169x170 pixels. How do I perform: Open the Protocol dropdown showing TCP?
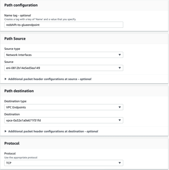pyautogui.click(x=64, y=163)
